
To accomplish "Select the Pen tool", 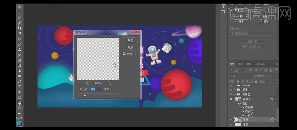I will click(x=19, y=82).
